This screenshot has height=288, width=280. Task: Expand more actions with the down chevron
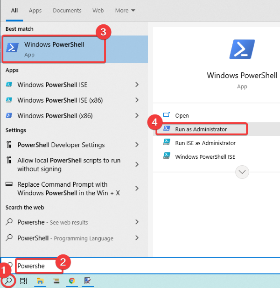tap(242, 172)
